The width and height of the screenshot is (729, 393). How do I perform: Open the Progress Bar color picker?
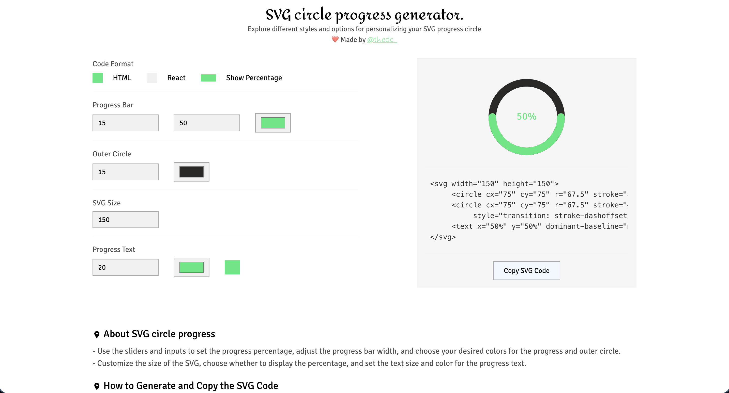tap(273, 123)
